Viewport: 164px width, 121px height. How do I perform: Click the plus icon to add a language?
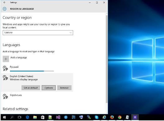(6, 59)
